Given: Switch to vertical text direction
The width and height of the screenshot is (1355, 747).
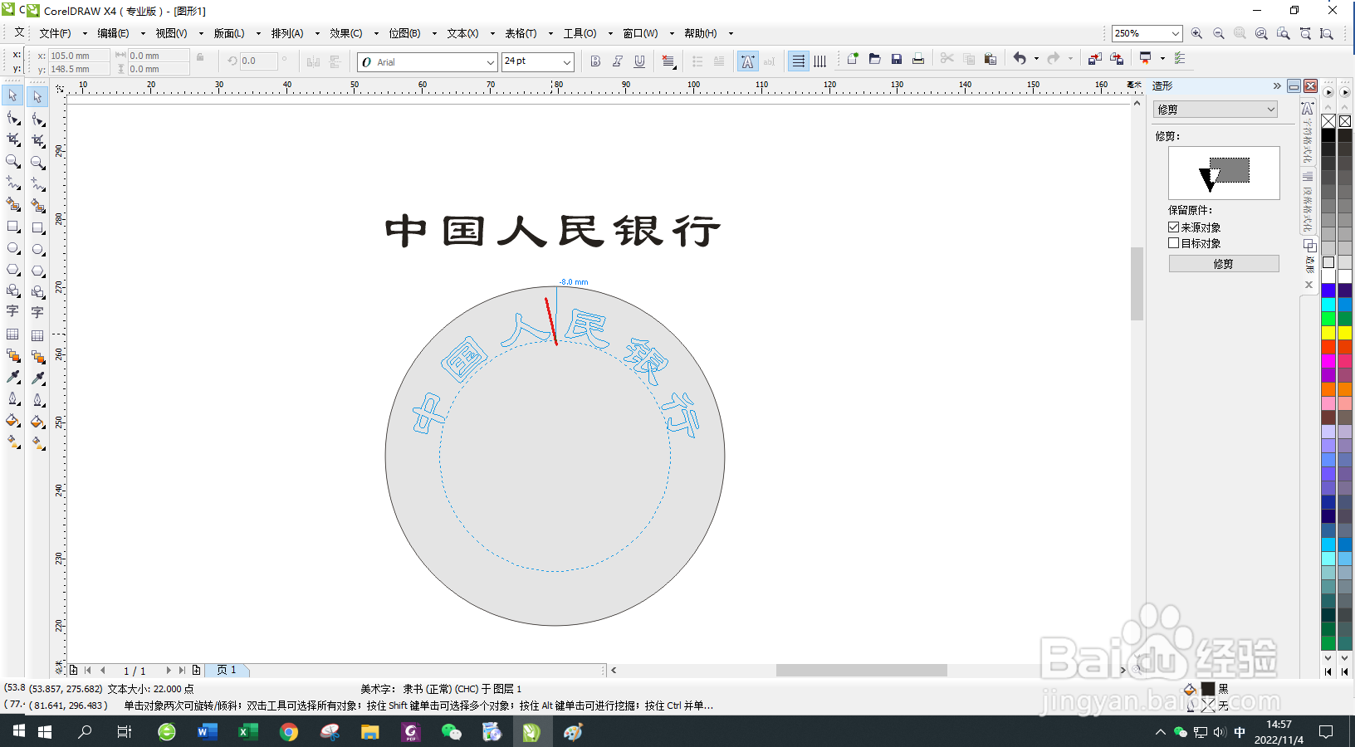Looking at the screenshot, I should pos(820,61).
